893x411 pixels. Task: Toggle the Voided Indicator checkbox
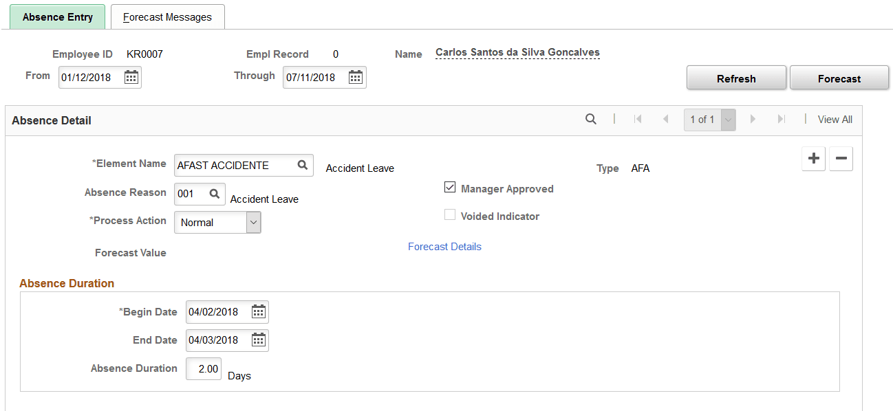(x=450, y=215)
